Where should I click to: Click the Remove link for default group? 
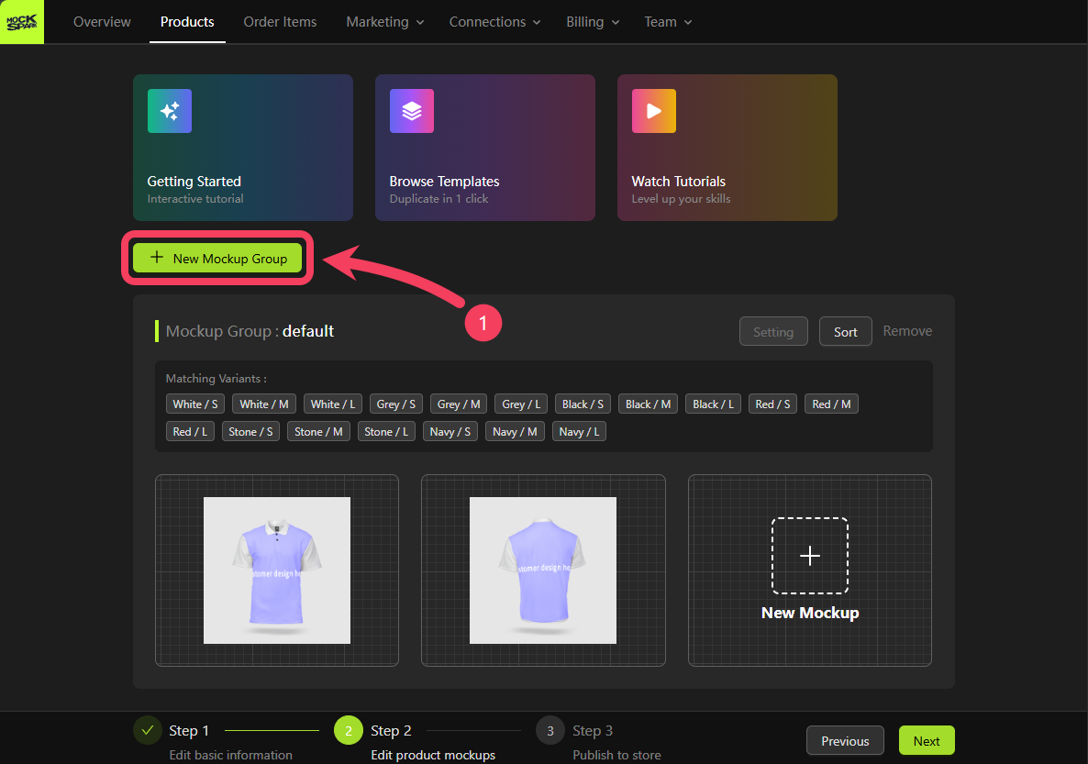coord(907,331)
